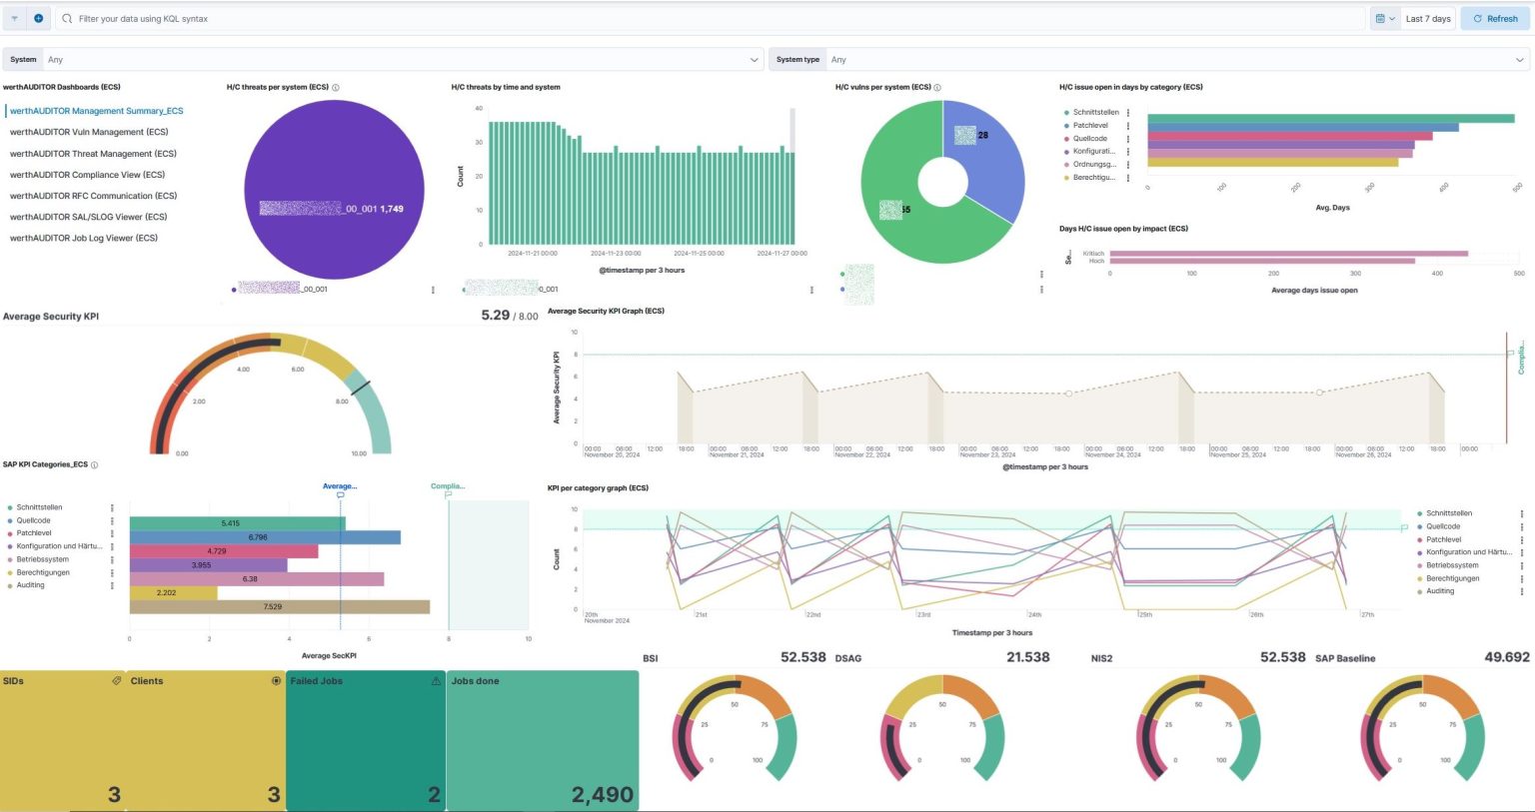This screenshot has width=1535, height=812.
Task: Open options for Betriebssystem in SAP KPI Categories legend
Action: click(x=112, y=559)
